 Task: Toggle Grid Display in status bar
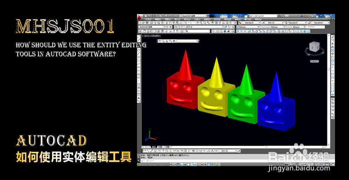178,164
